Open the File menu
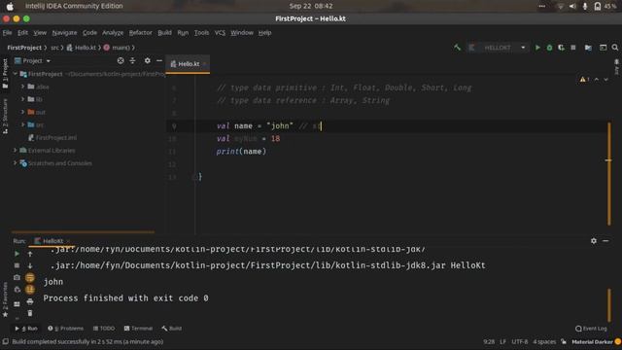The height and width of the screenshot is (350, 622). 7,32
